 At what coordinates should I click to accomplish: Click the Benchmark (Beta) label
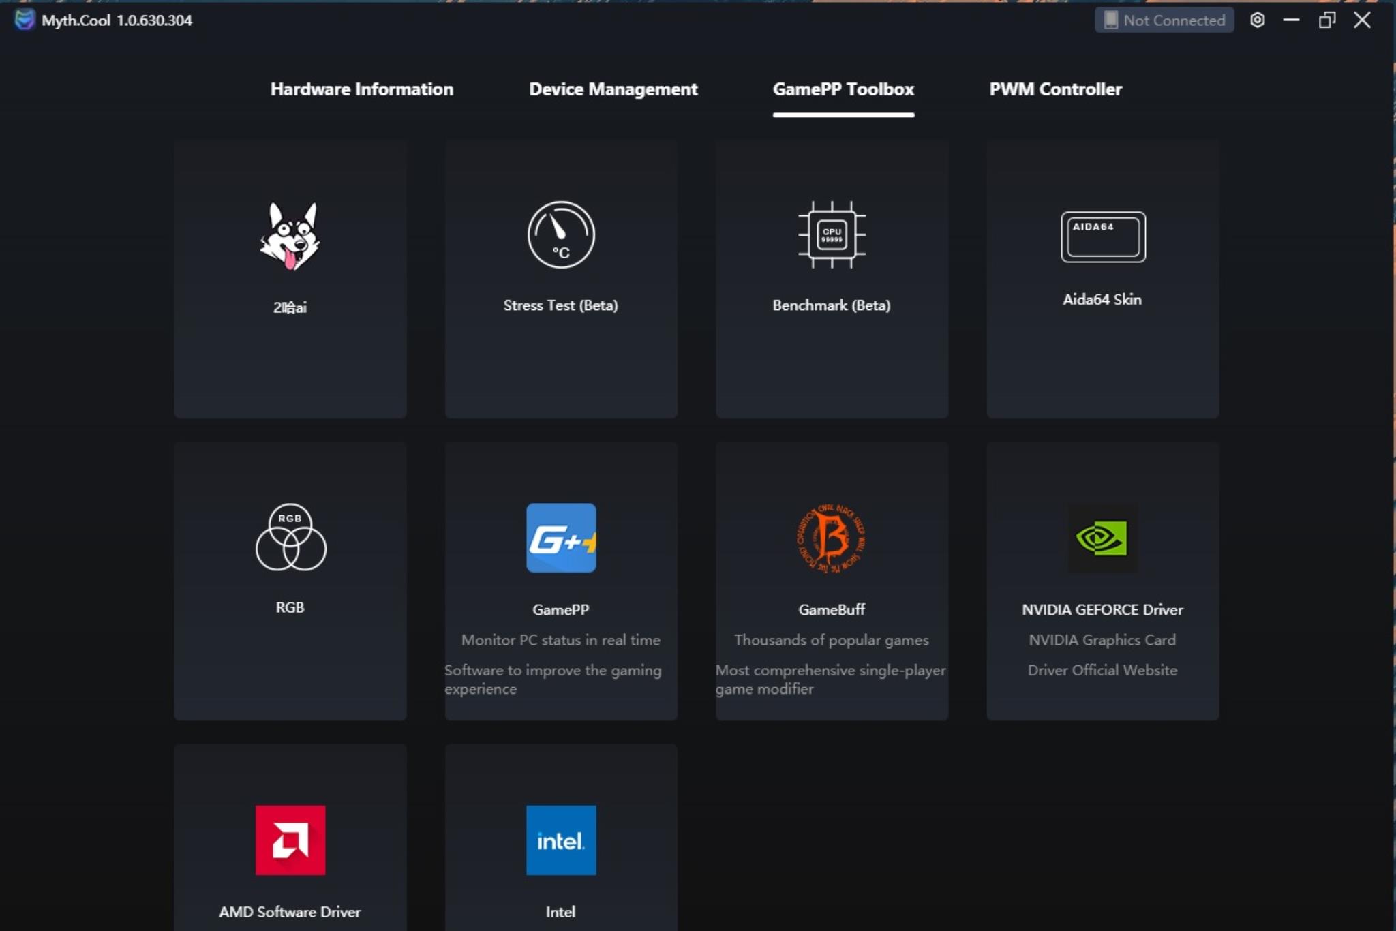tap(832, 305)
